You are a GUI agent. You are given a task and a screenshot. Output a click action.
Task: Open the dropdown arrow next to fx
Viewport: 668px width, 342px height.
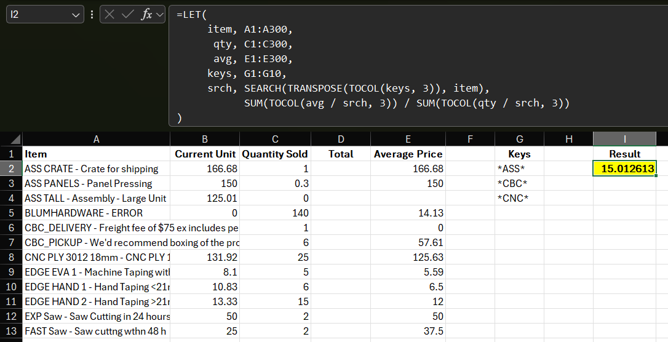pyautogui.click(x=160, y=15)
